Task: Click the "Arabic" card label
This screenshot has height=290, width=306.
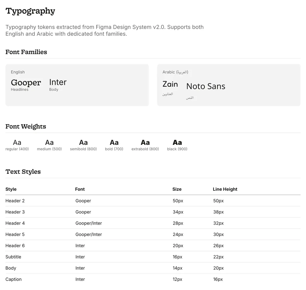Action: tap(175, 72)
